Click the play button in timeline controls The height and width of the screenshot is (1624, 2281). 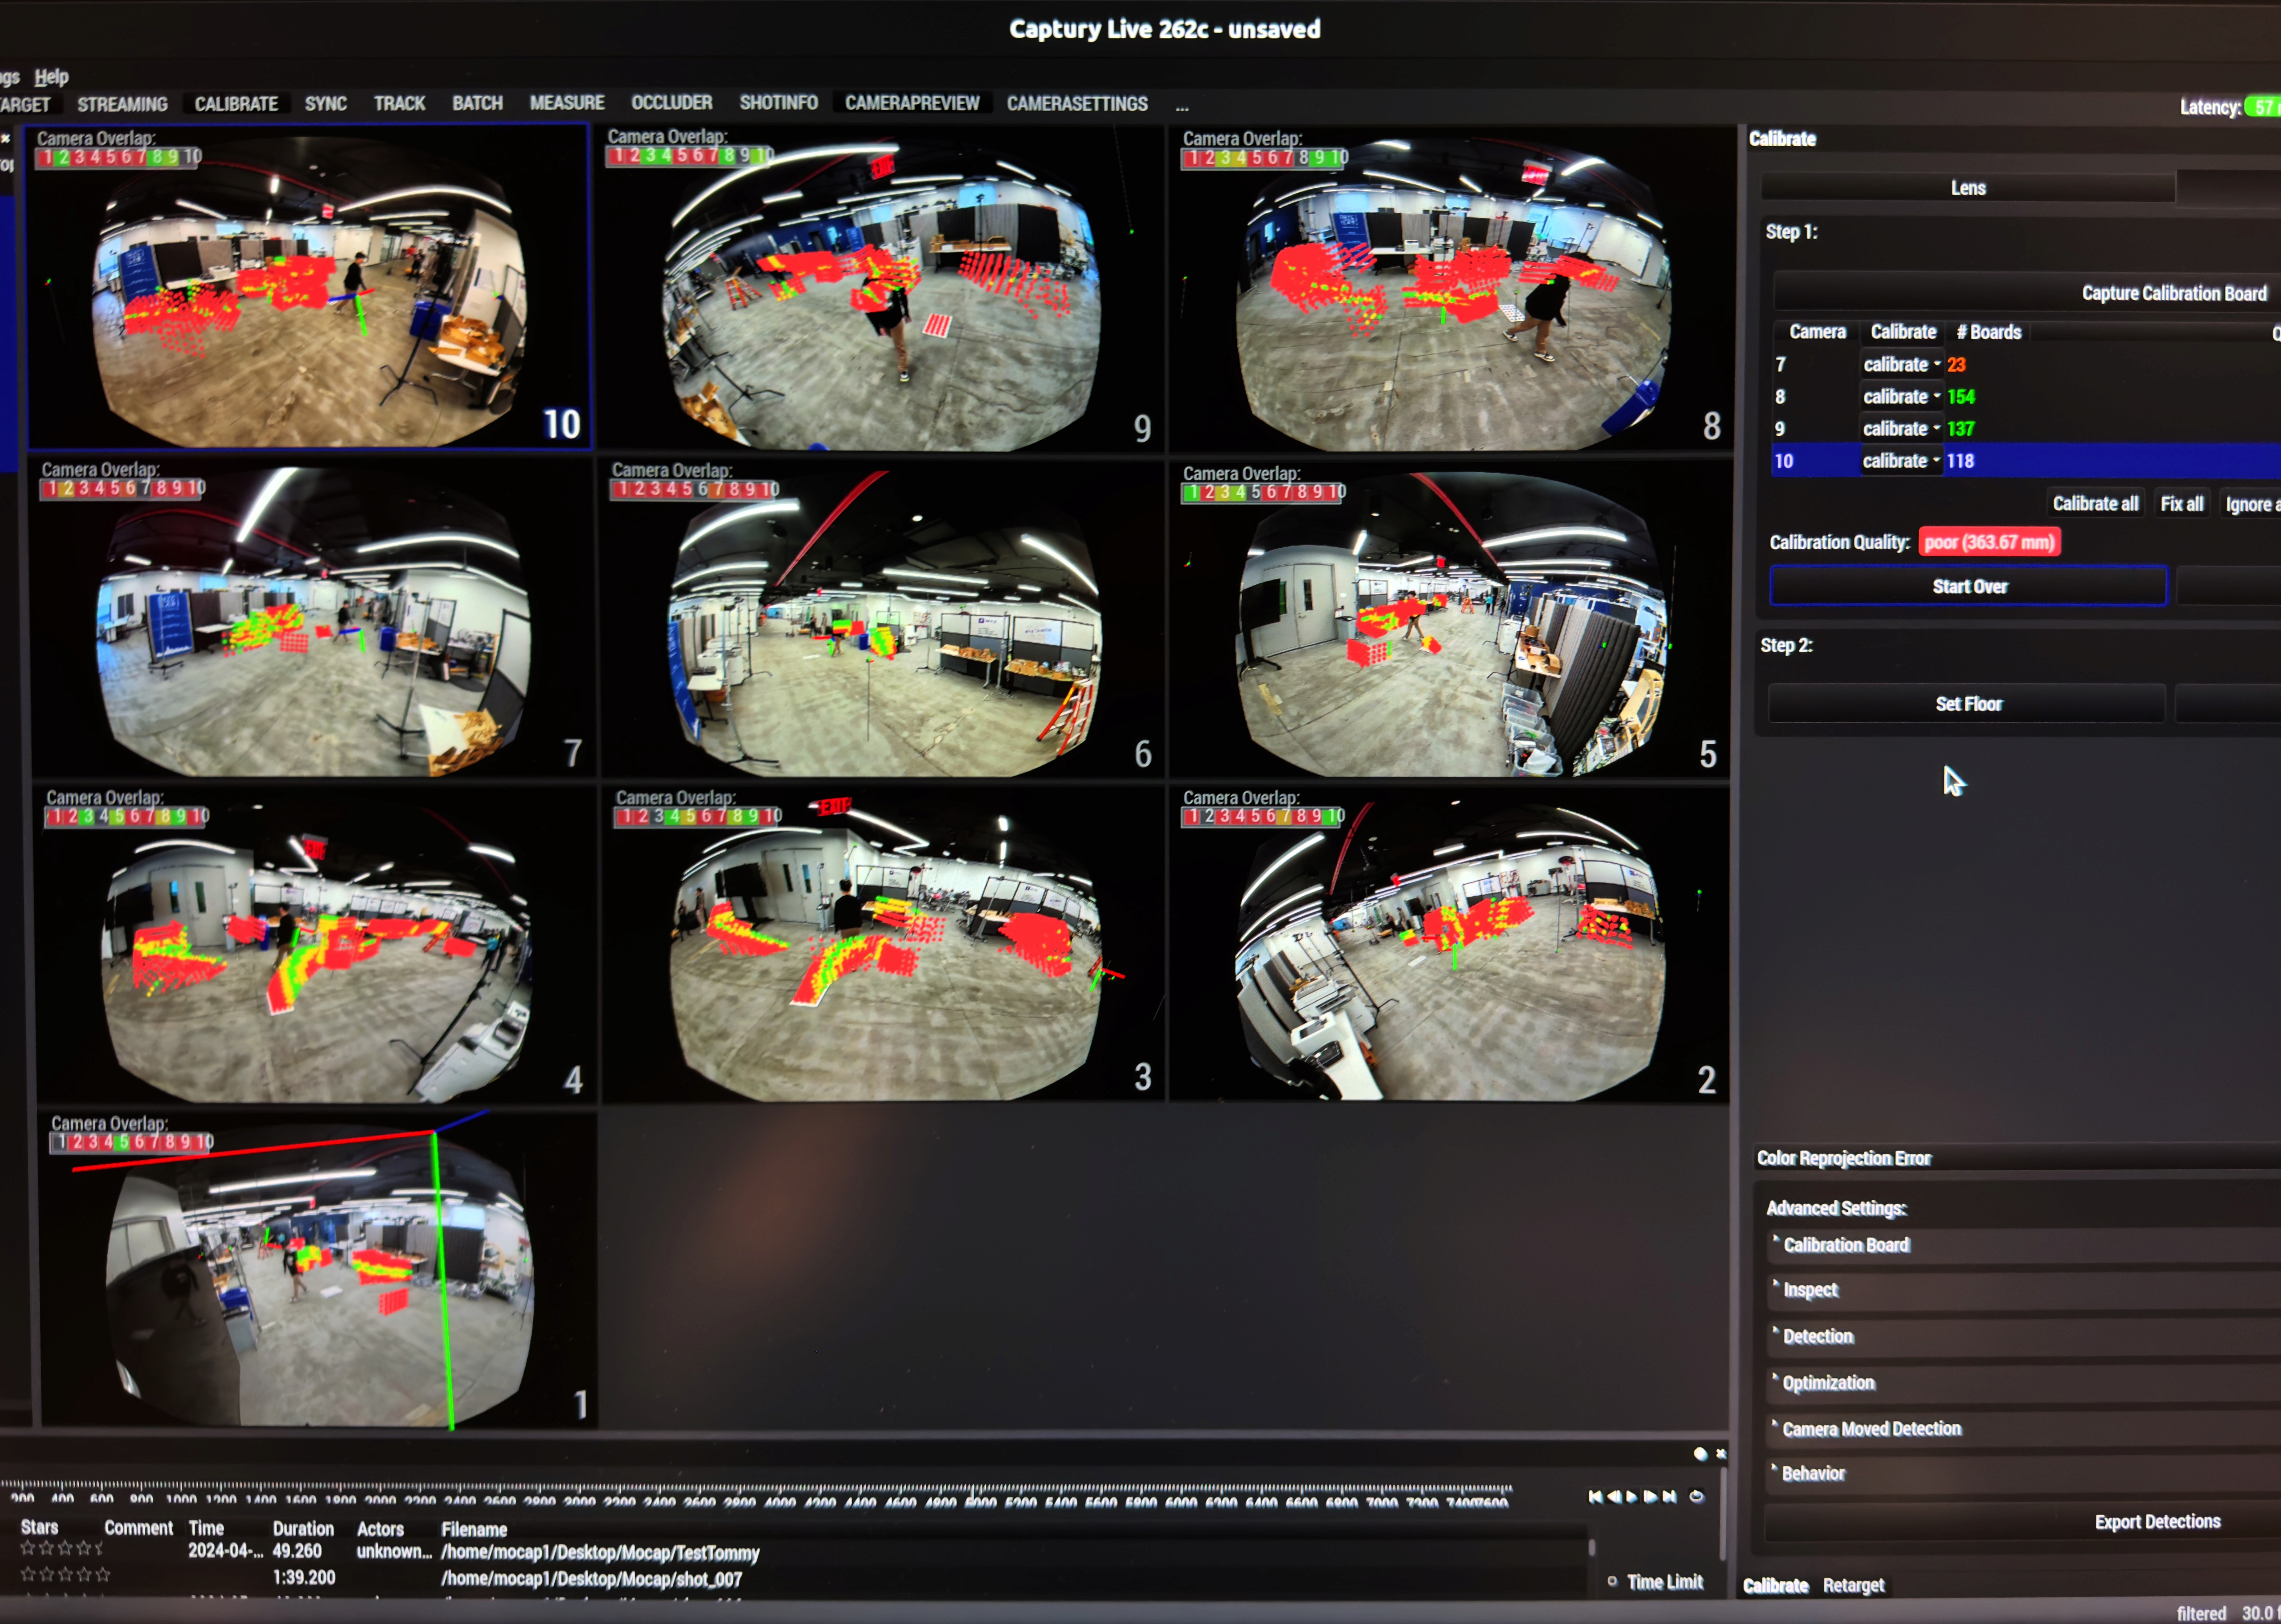tap(1632, 1497)
